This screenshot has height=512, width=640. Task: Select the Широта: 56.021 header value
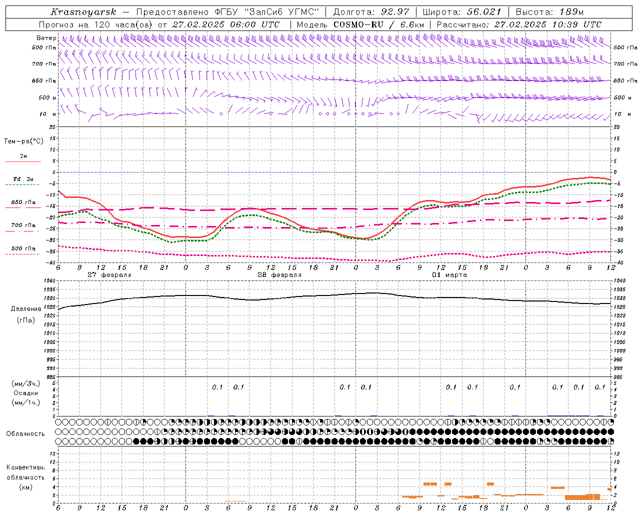(x=461, y=12)
